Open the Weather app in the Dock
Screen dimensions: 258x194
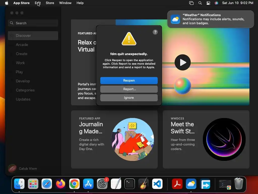(191, 184)
